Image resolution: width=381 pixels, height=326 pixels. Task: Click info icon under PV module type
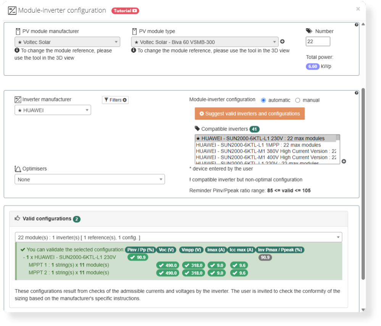pos(134,50)
